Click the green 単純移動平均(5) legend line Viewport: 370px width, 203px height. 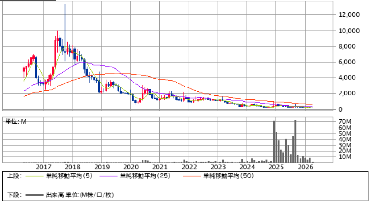click(34, 176)
